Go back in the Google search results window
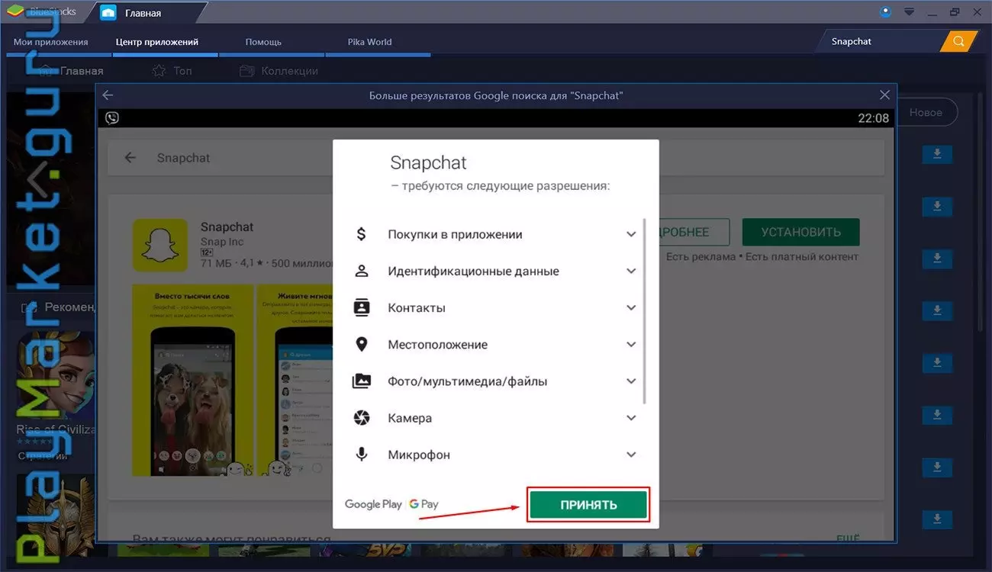992x572 pixels. coord(108,95)
